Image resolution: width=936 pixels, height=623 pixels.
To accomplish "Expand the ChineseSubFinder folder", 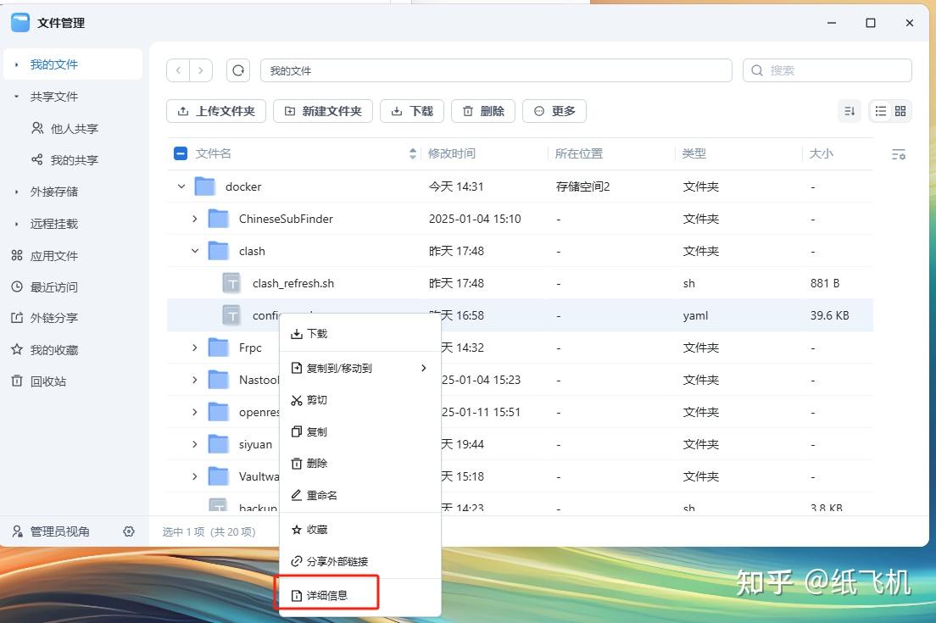I will pos(194,219).
